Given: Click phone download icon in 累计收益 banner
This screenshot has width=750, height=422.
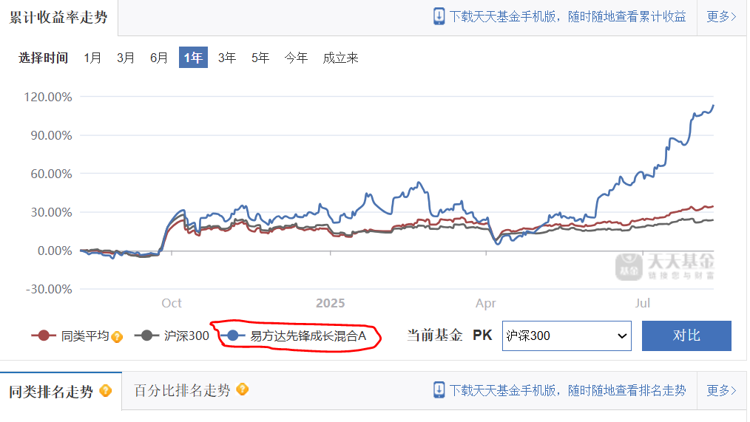Looking at the screenshot, I should [439, 17].
